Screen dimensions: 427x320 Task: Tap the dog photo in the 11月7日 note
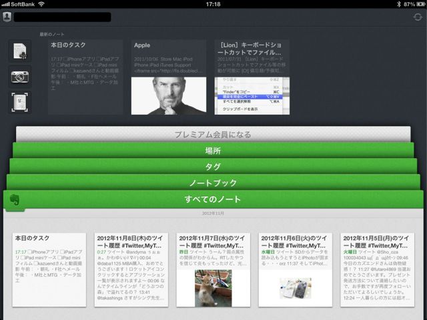point(213,288)
